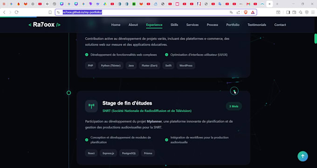This screenshot has height=168, width=317.
Task: Go to the Testimonials section
Action: click(x=257, y=25)
